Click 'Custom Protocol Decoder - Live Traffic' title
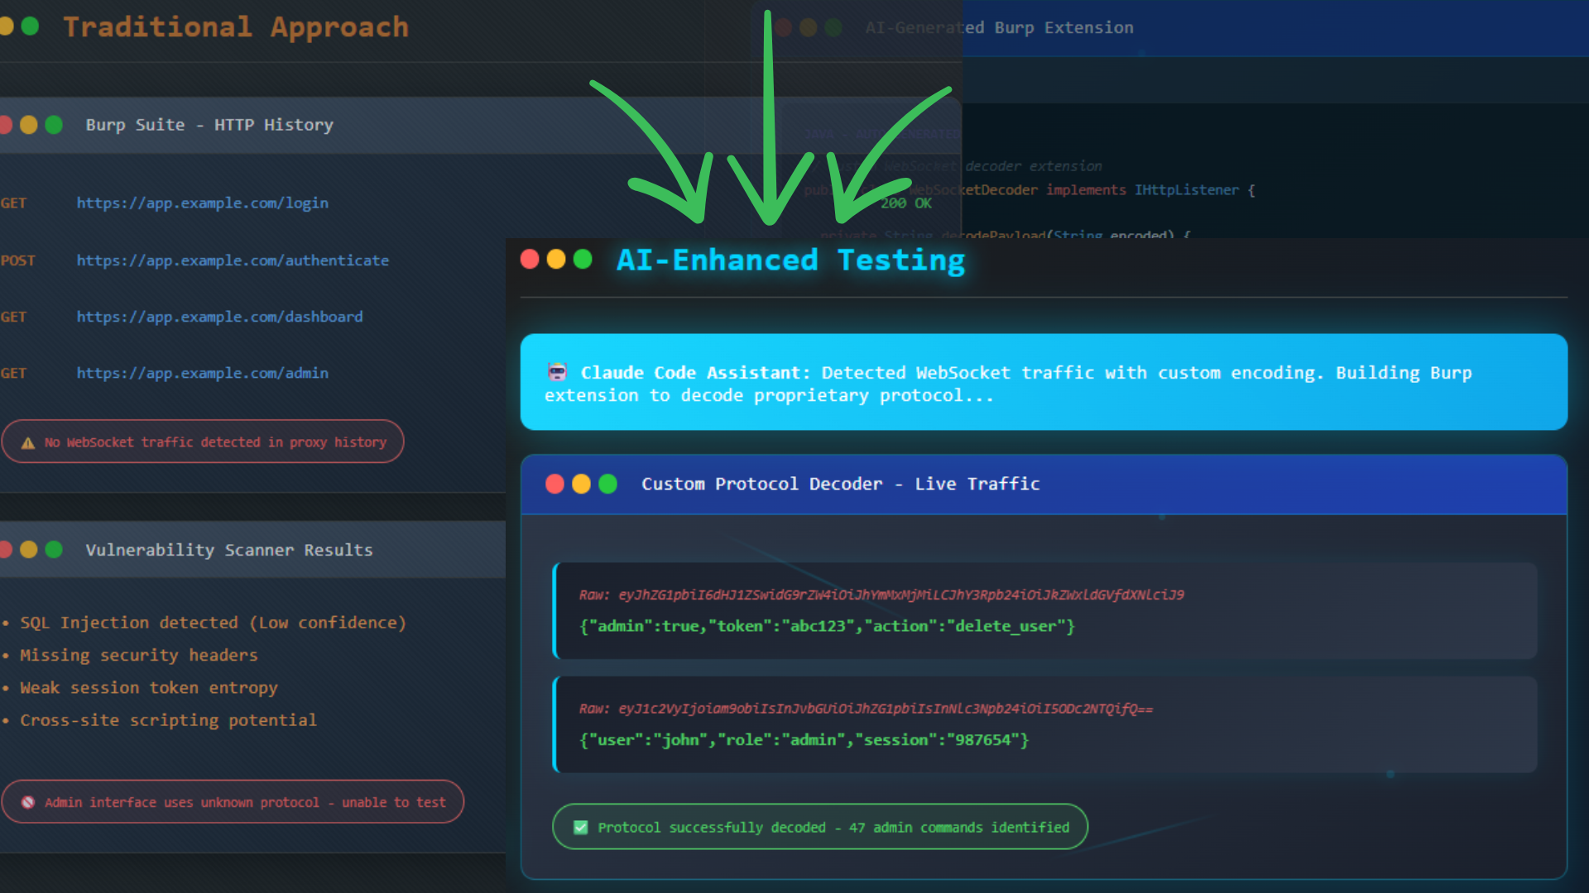This screenshot has height=893, width=1589. point(840,484)
